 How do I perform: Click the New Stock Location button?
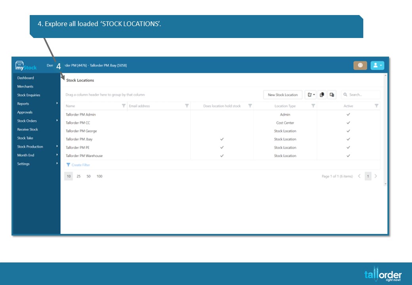click(283, 95)
